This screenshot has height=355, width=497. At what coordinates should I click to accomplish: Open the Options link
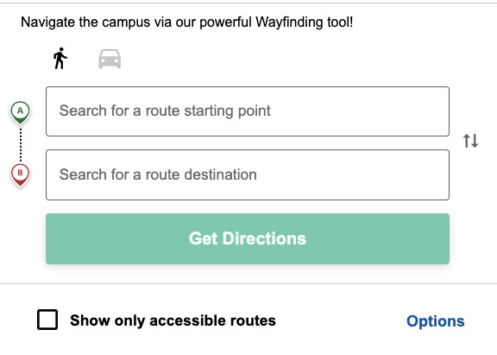(436, 321)
